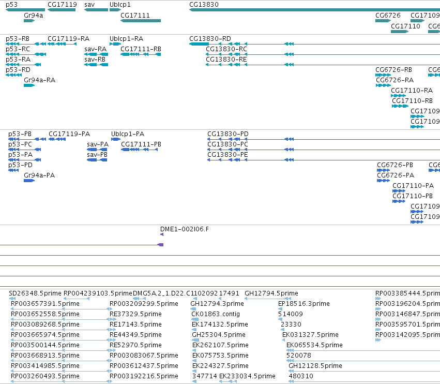Select the GH12128.5prime EST
Viewport: 440px width, 384px height.
click(364, 371)
